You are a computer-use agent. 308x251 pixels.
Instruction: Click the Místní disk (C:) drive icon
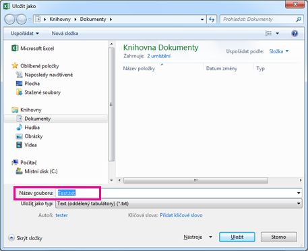pyautogui.click(x=19, y=171)
